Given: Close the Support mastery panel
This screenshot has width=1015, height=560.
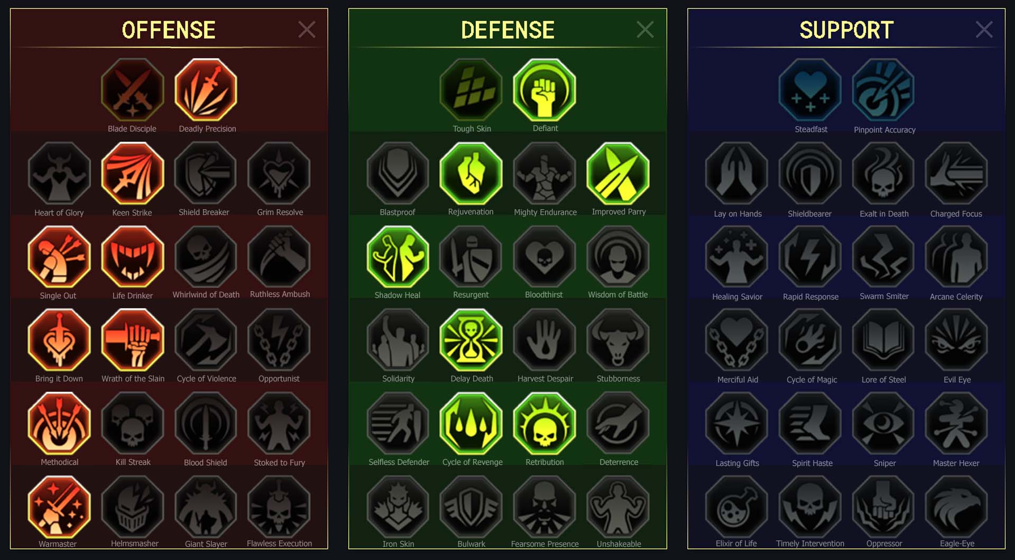Looking at the screenshot, I should [x=984, y=30].
